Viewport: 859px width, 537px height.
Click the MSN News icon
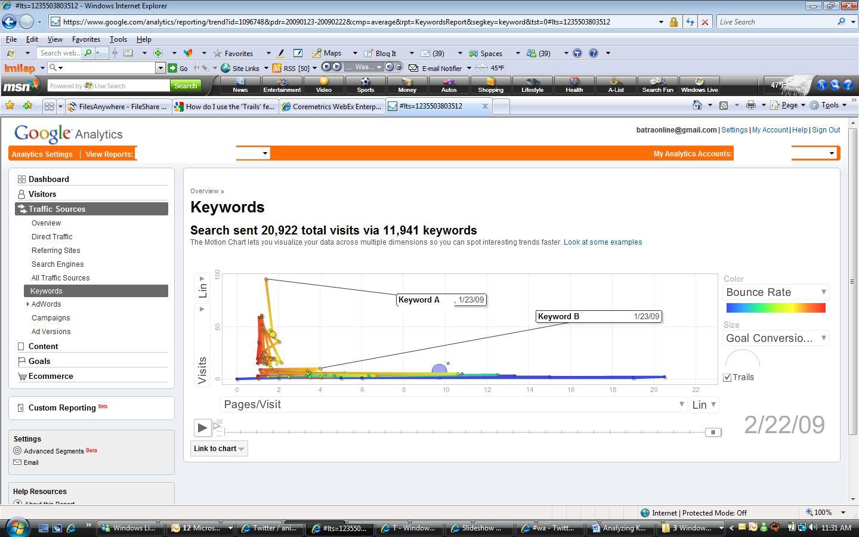240,85
